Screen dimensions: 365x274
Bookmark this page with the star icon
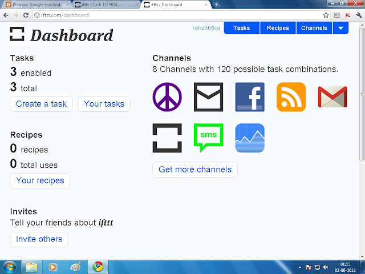pos(326,15)
